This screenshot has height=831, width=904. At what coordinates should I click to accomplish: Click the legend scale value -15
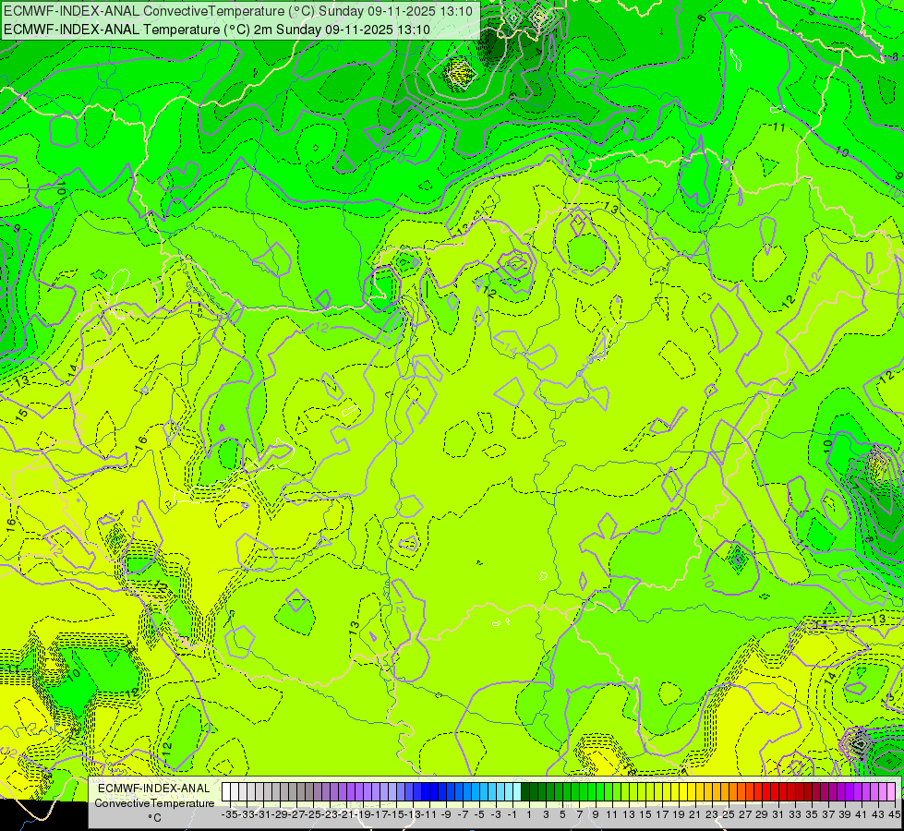pyautogui.click(x=397, y=814)
